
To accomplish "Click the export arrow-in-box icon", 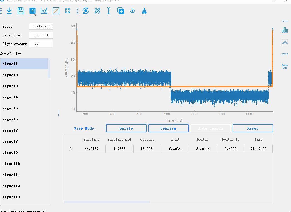I will point(33,11).
